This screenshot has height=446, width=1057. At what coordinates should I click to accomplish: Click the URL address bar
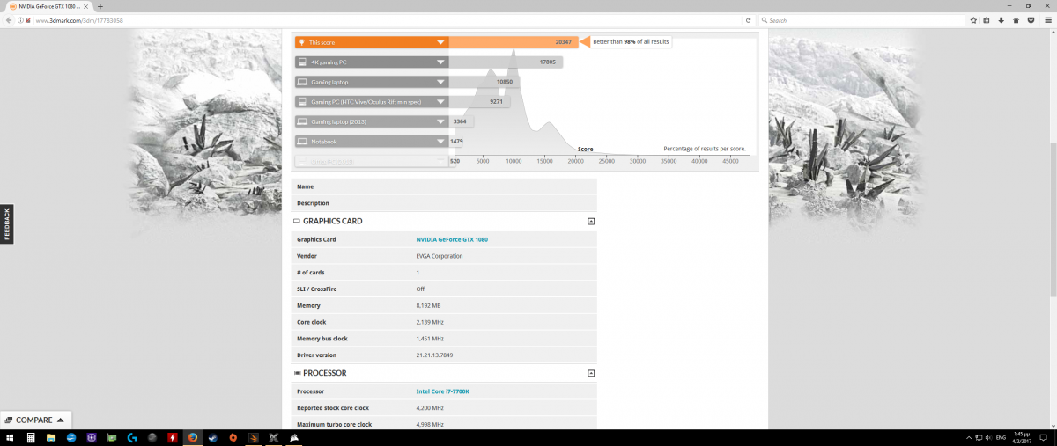click(x=379, y=20)
